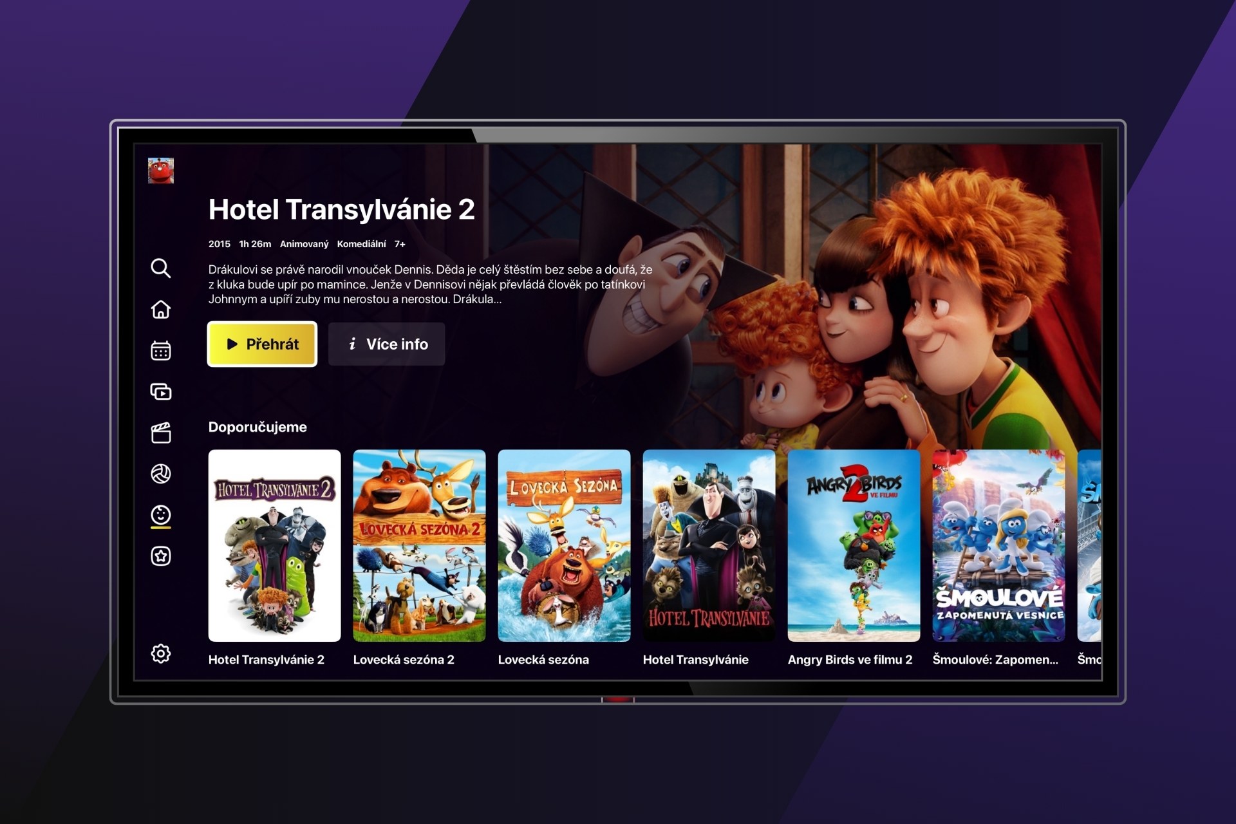This screenshot has height=824, width=1236.
Task: Go to the Home house icon
Action: 160,309
